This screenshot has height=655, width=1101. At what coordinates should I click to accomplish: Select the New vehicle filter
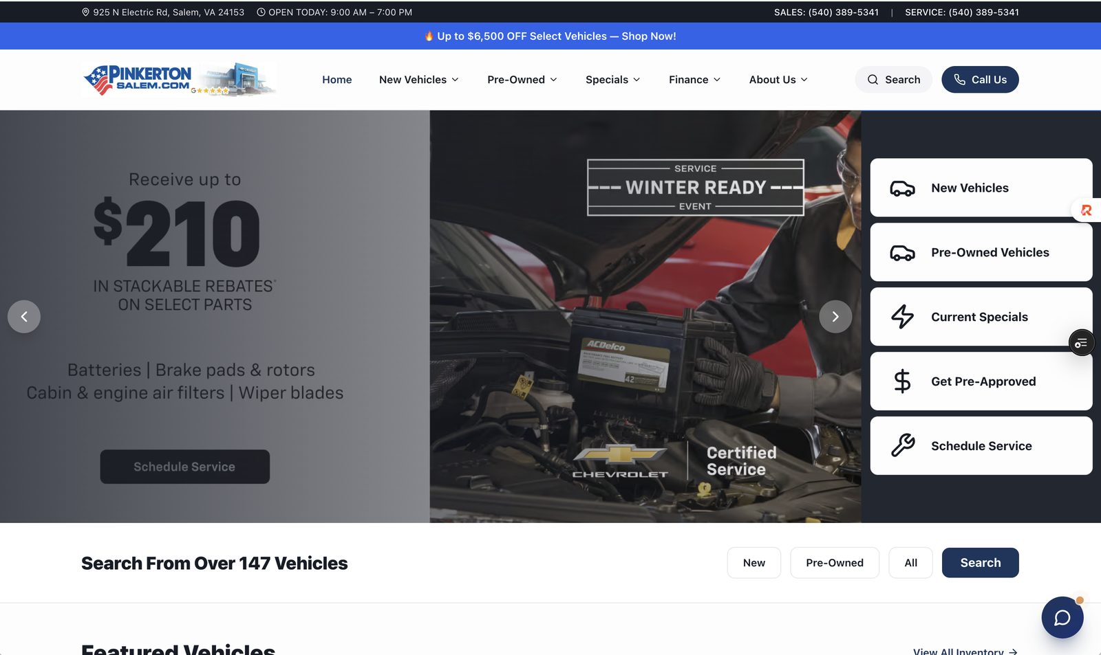754,563
